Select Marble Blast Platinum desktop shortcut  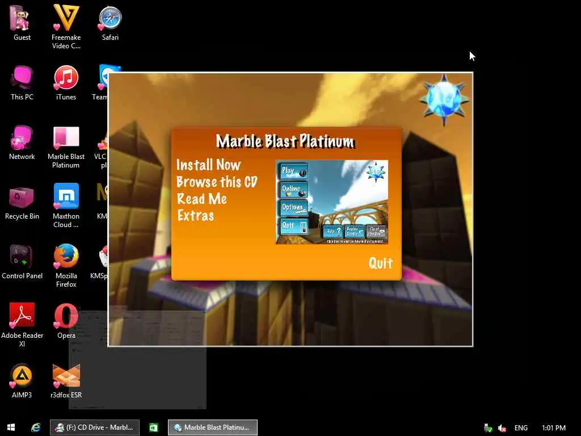click(66, 147)
